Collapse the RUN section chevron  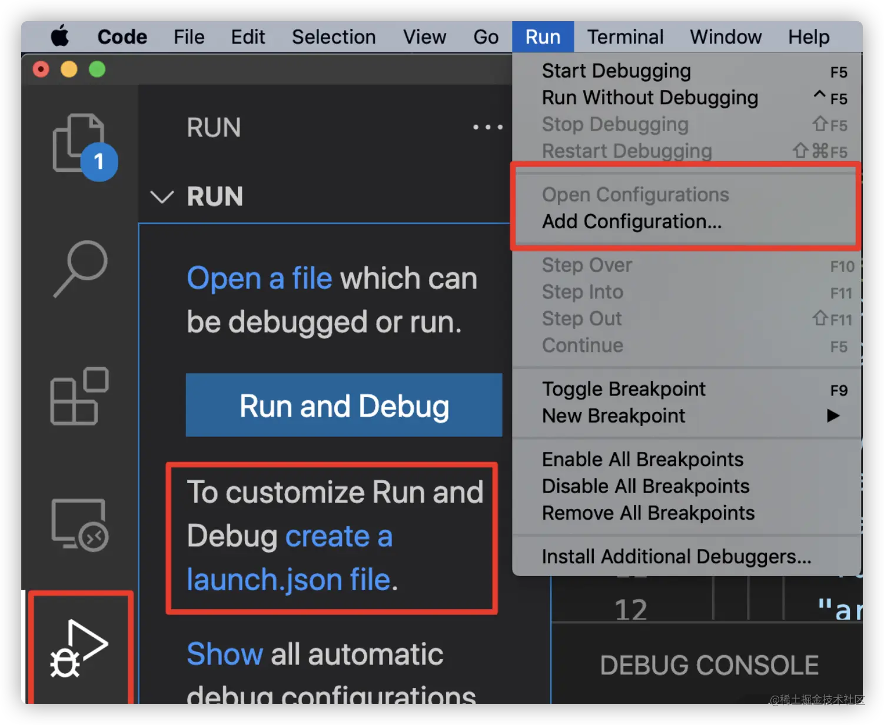(162, 197)
